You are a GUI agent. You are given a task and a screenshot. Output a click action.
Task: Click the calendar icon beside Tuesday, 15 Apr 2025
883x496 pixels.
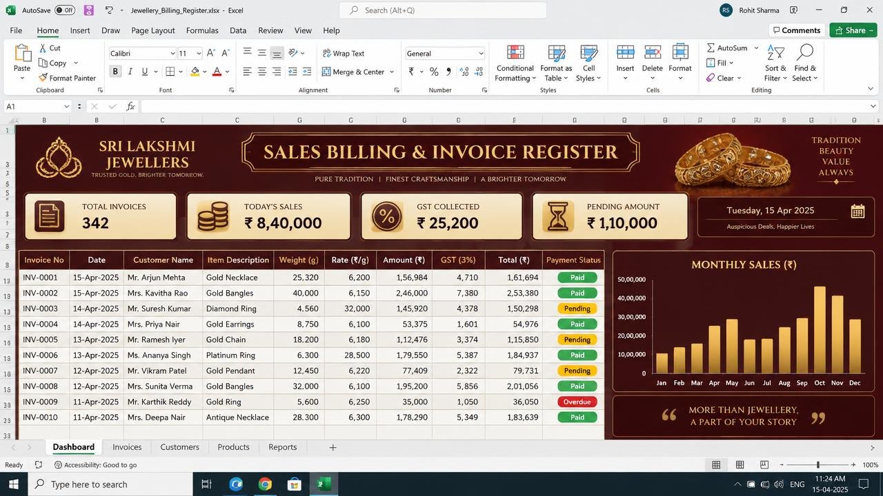(x=857, y=211)
